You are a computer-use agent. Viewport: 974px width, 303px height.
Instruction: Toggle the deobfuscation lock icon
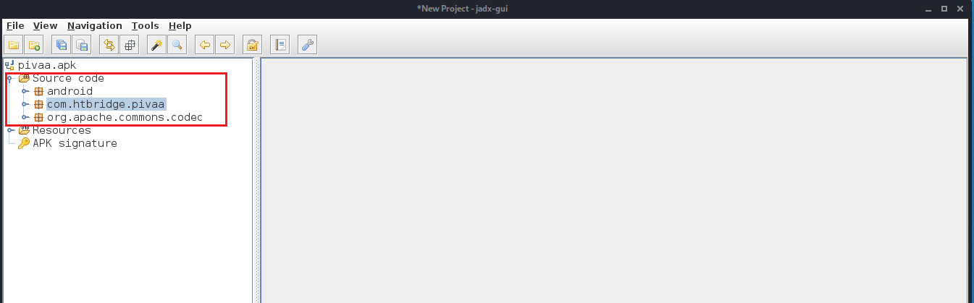(x=253, y=45)
